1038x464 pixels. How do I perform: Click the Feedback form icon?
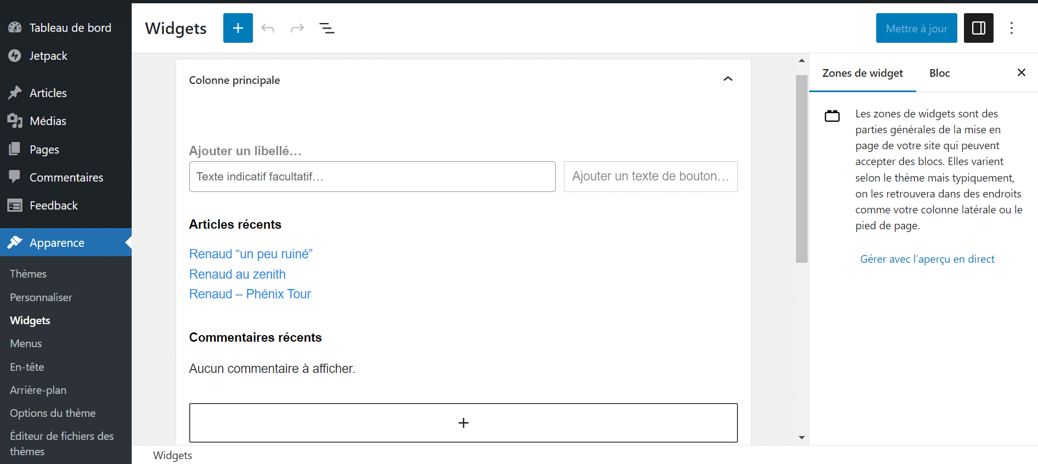click(15, 205)
